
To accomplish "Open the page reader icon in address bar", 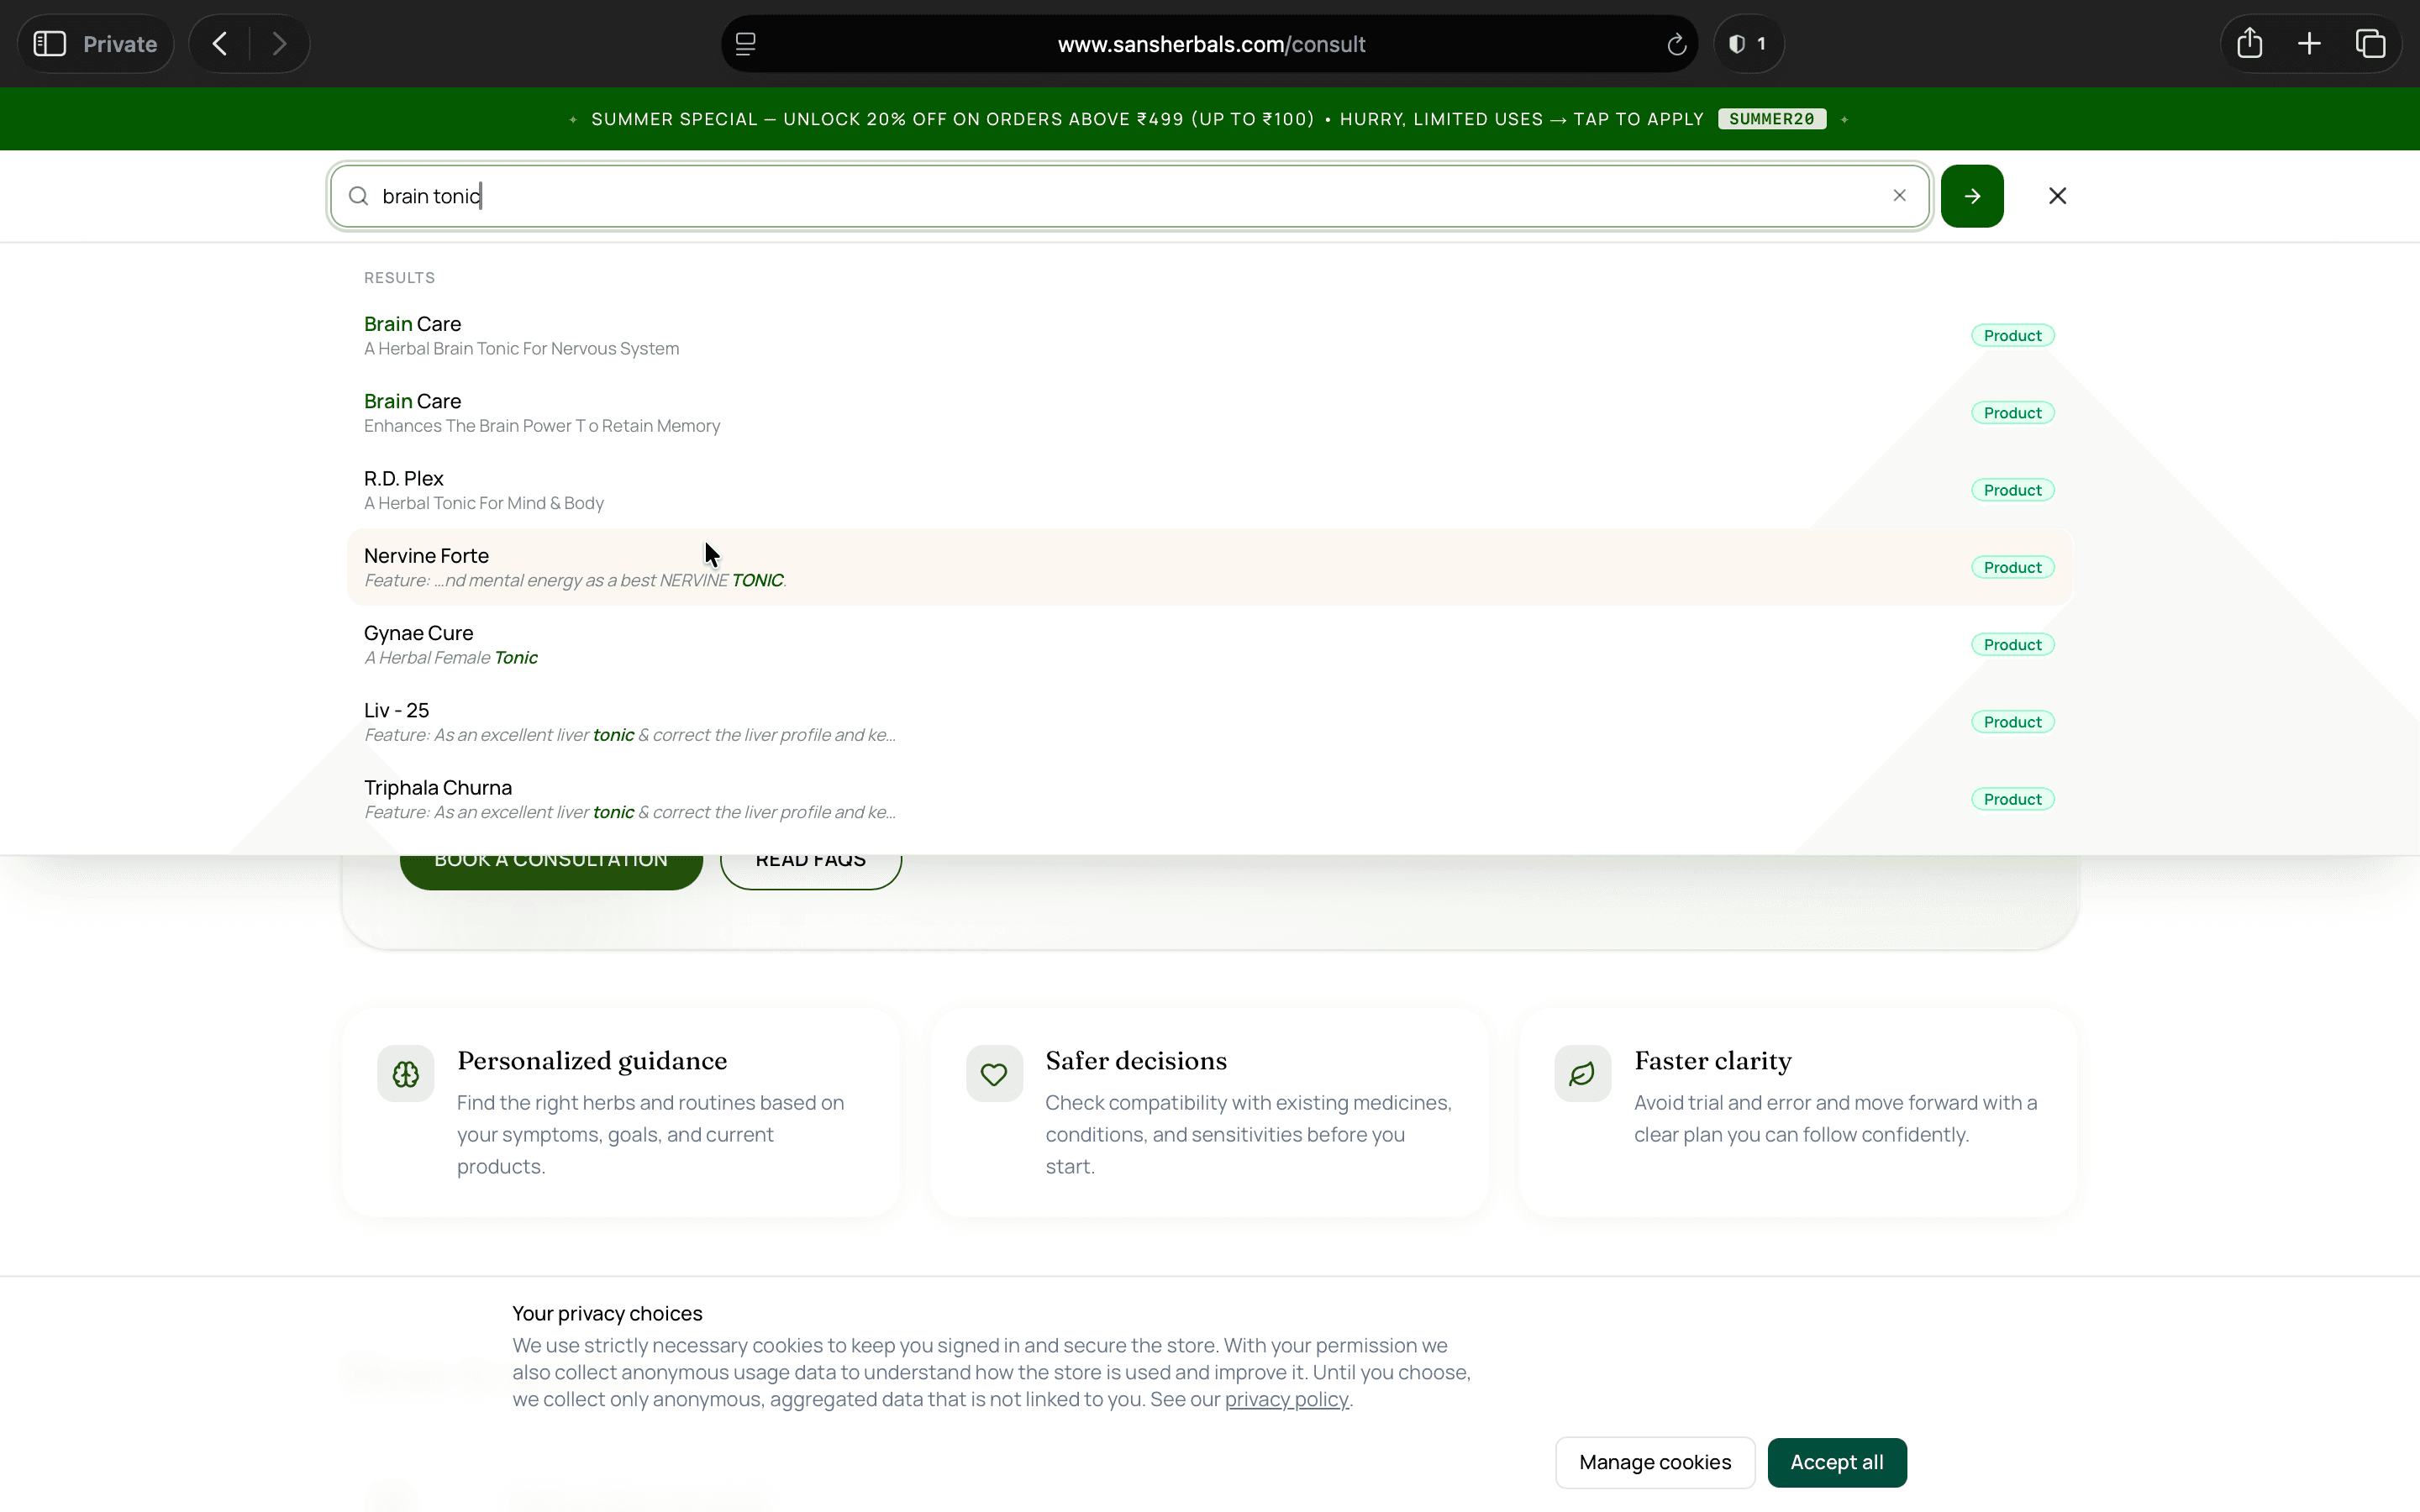I will [746, 44].
